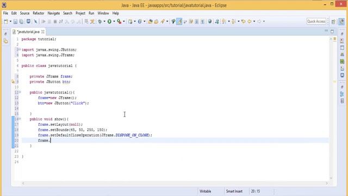The image size is (348, 196).
Task: Collapse the show method fold at line 16
Action: 20,119
